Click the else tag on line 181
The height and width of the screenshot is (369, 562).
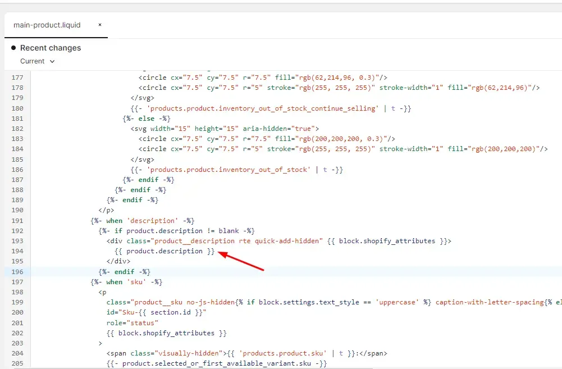coord(146,119)
